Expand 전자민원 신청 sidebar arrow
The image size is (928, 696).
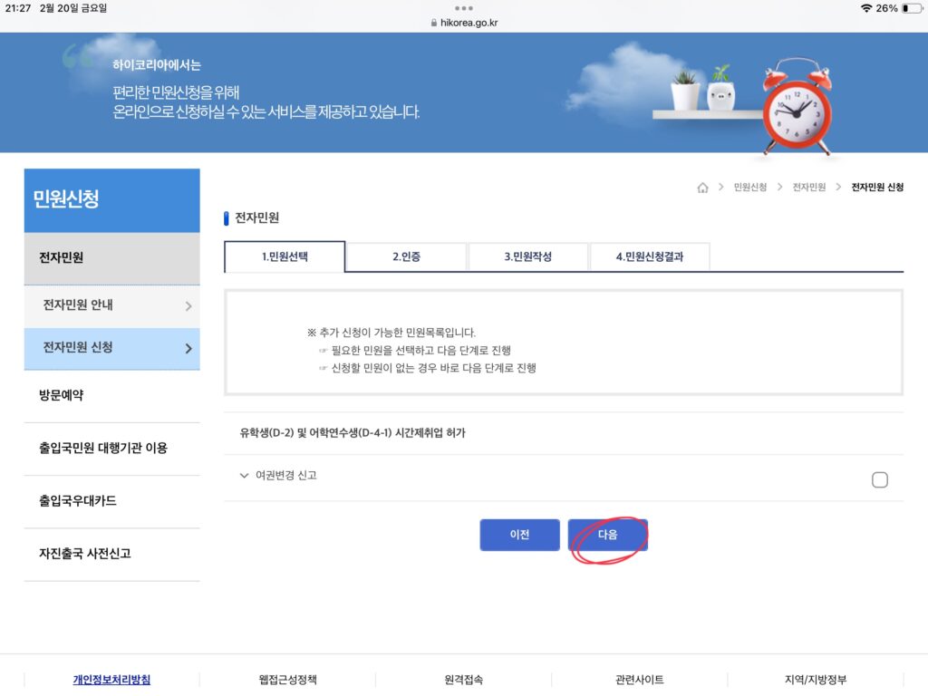point(188,349)
